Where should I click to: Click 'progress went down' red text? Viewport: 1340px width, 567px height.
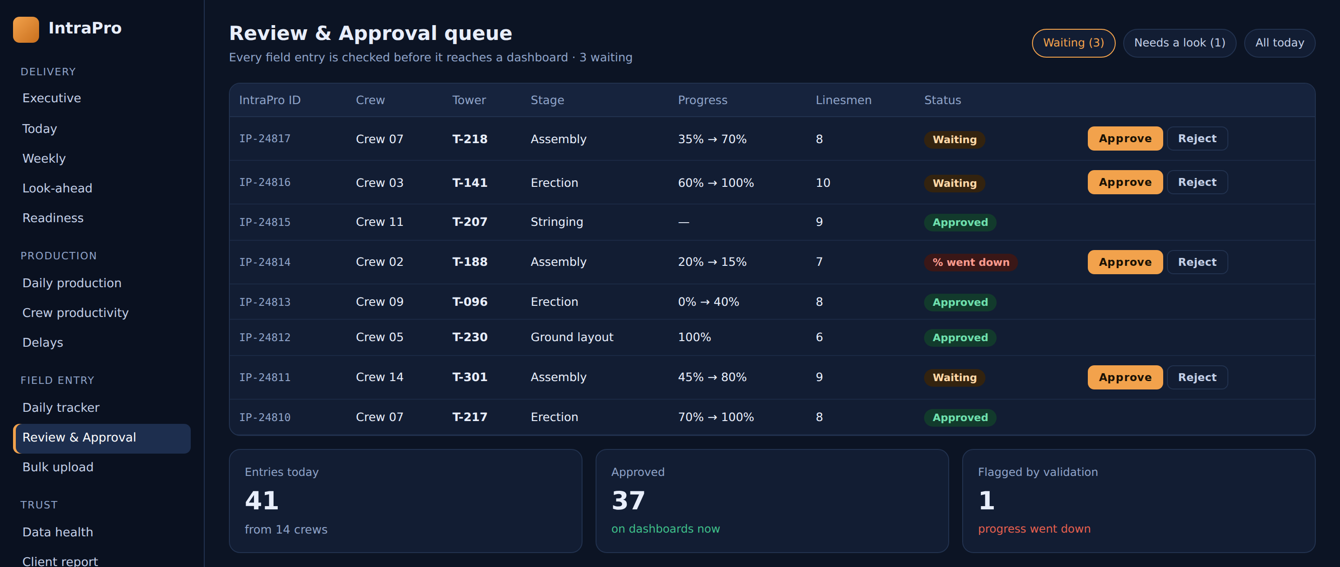(x=1033, y=529)
